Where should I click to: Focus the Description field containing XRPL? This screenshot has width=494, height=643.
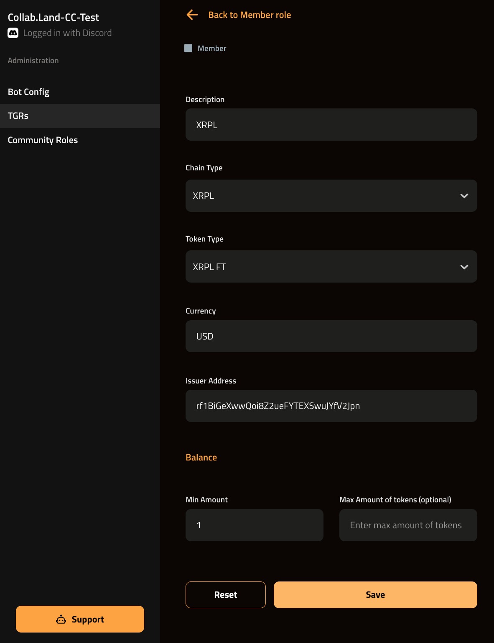331,125
